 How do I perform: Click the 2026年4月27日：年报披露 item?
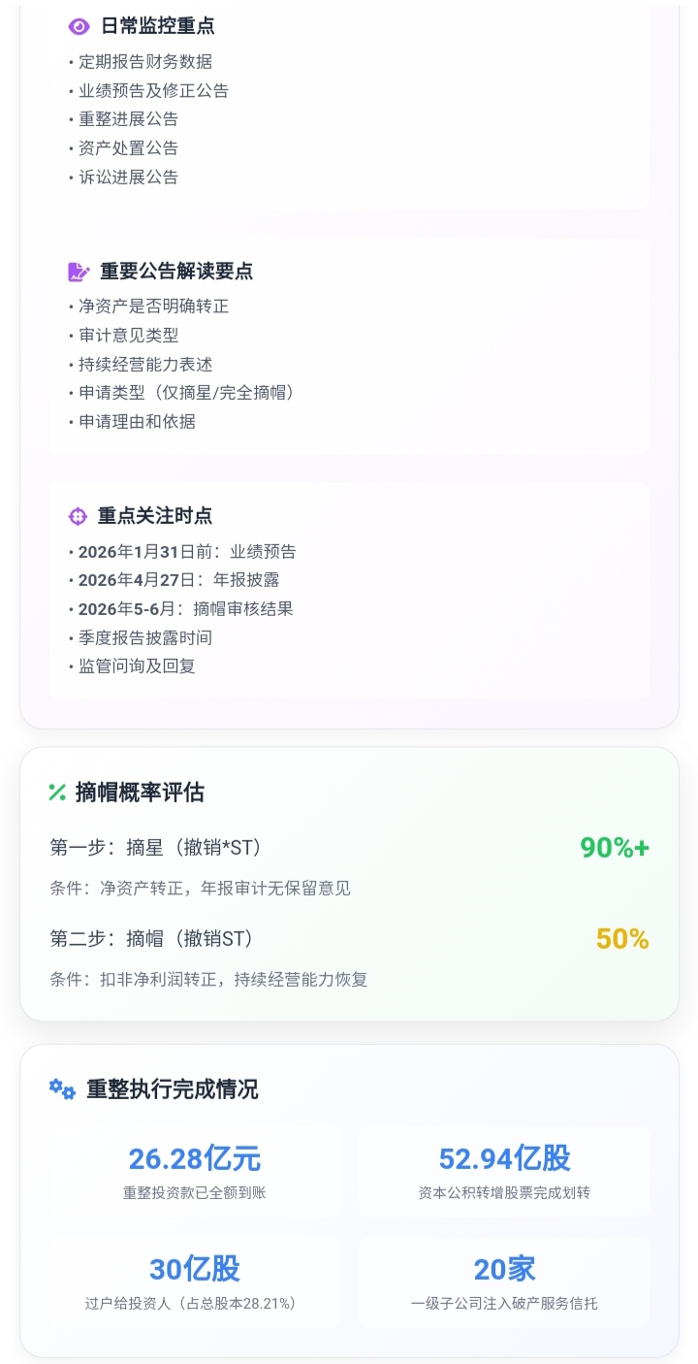[x=178, y=580]
